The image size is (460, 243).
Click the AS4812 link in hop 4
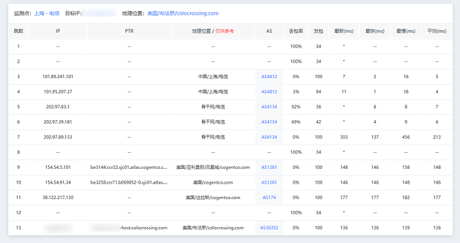269,91
